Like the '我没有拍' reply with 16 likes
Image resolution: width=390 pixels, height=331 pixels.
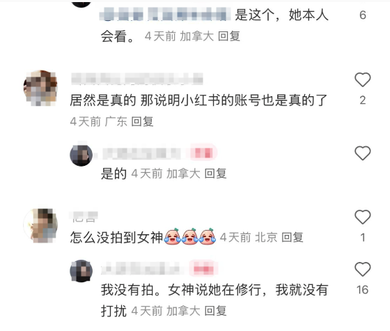click(x=362, y=269)
